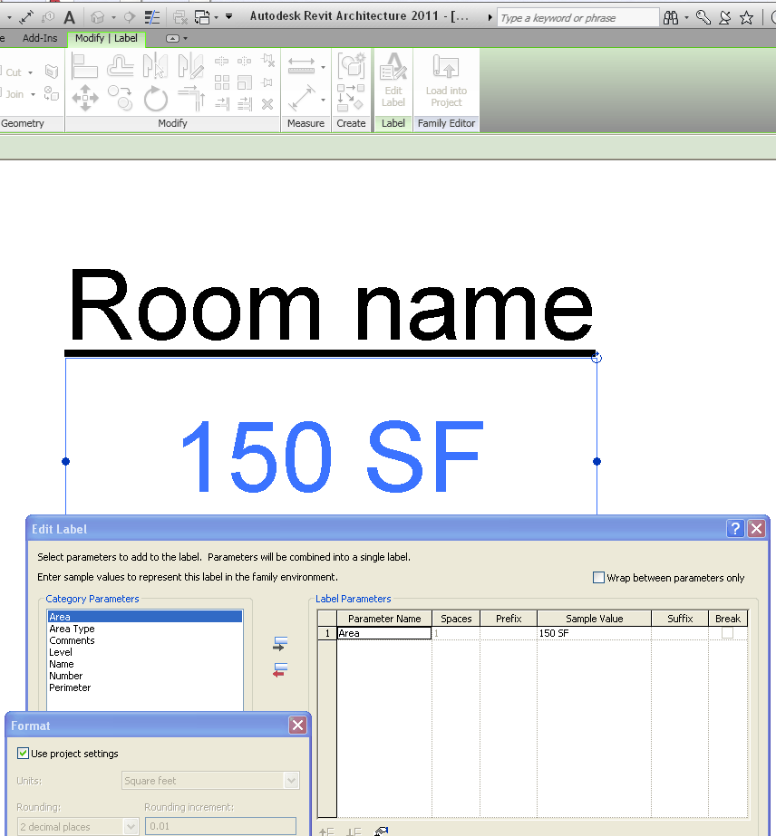Image resolution: width=776 pixels, height=836 pixels.
Task: Click Remove parameter from label arrow icon
Action: pos(280,670)
